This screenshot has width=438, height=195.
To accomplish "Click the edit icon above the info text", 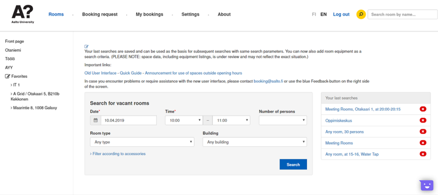I will point(86,46).
